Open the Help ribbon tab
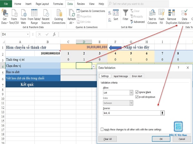Image resolution: width=193 pixels, height=144 pixels. pos(101,4)
